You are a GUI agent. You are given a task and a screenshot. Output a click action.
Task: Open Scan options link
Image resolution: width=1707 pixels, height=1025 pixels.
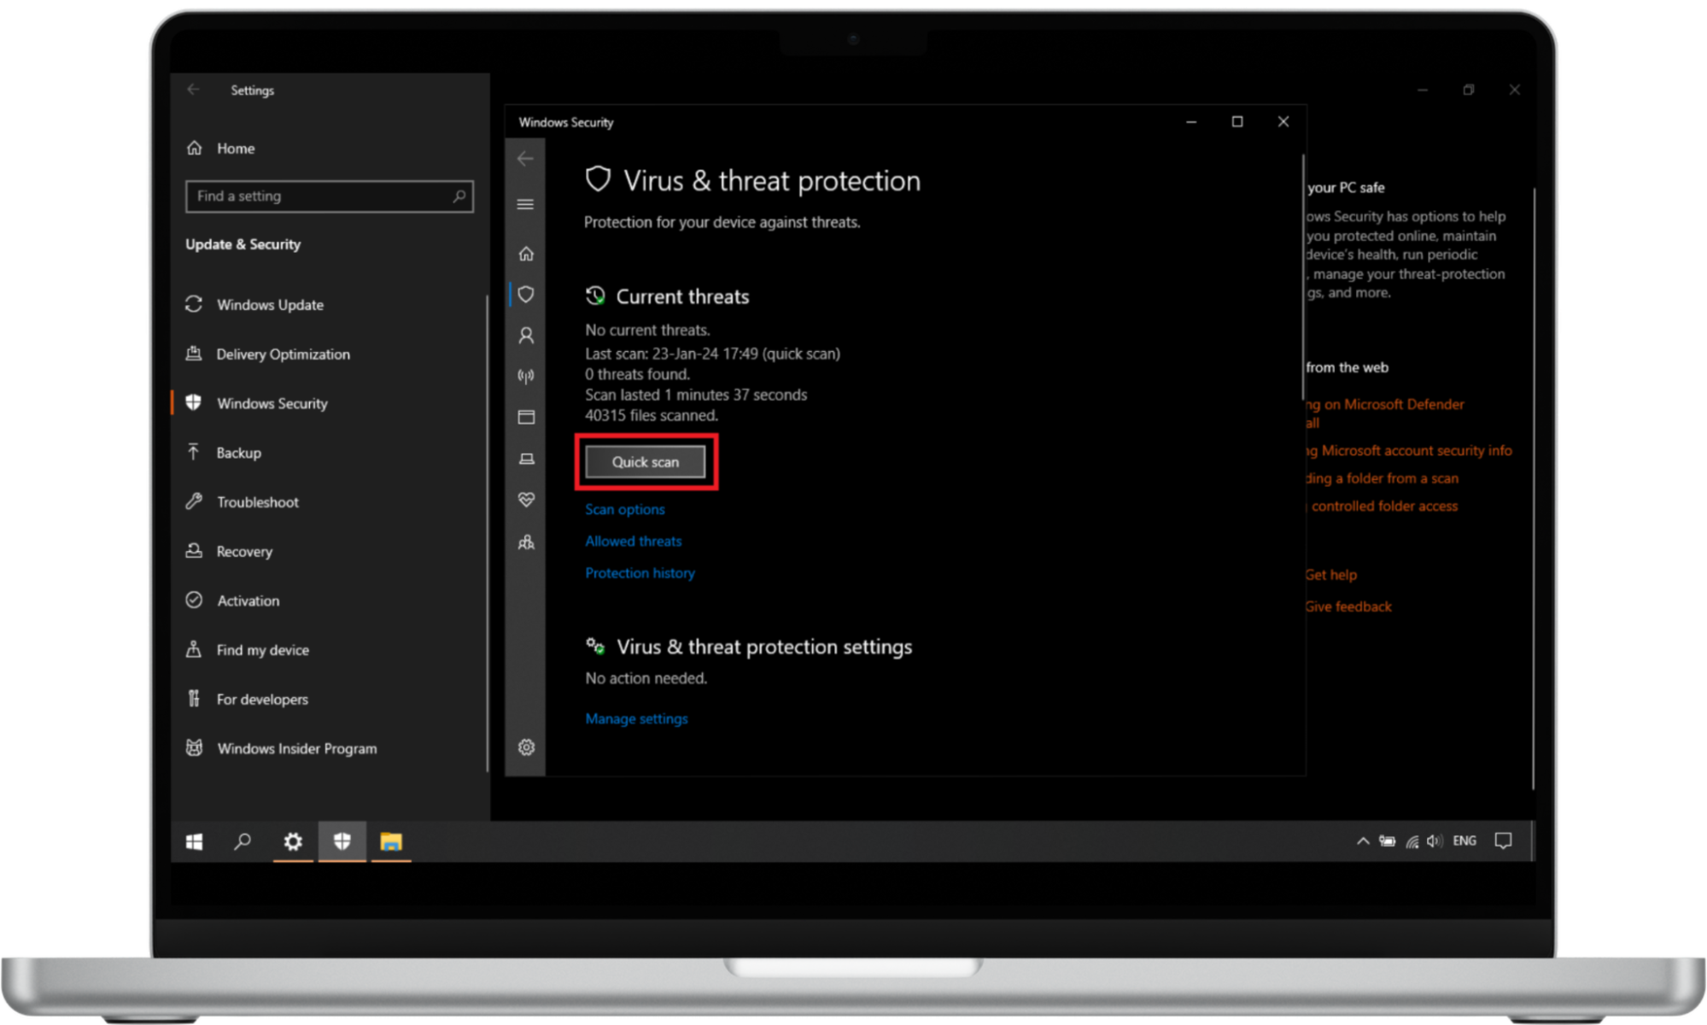click(x=624, y=509)
